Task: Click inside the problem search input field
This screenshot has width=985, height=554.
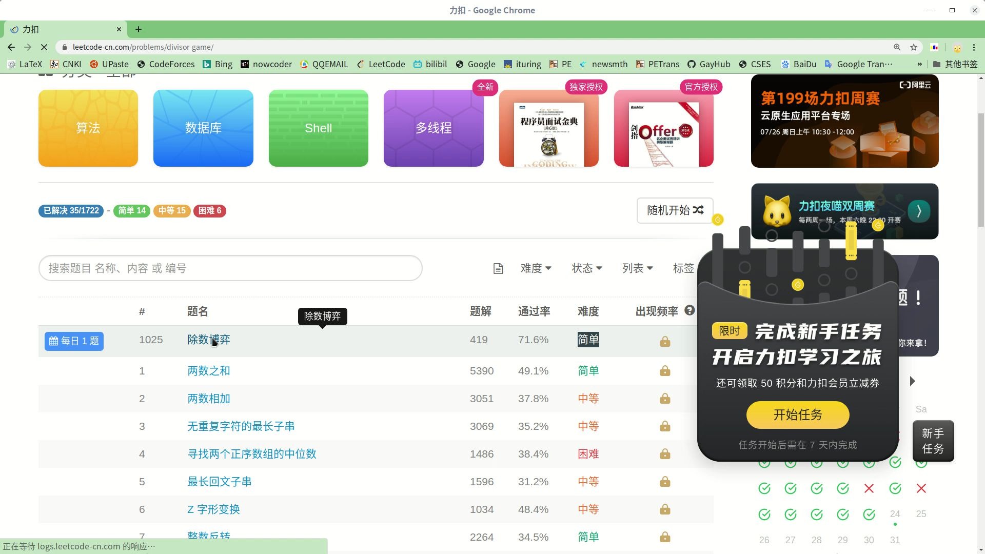Action: click(230, 268)
